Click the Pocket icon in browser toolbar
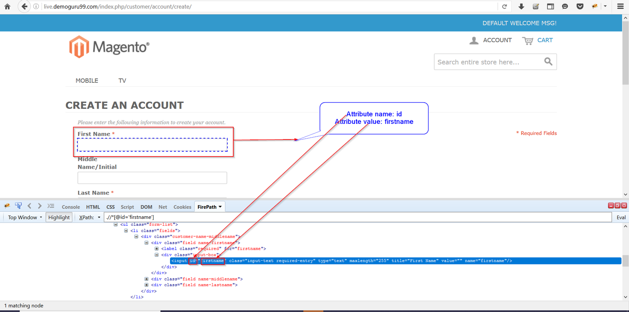 [x=580, y=6]
